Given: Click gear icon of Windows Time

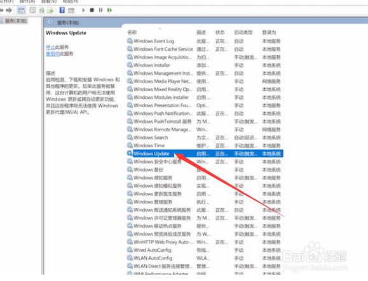Looking at the screenshot, I should (x=130, y=145).
